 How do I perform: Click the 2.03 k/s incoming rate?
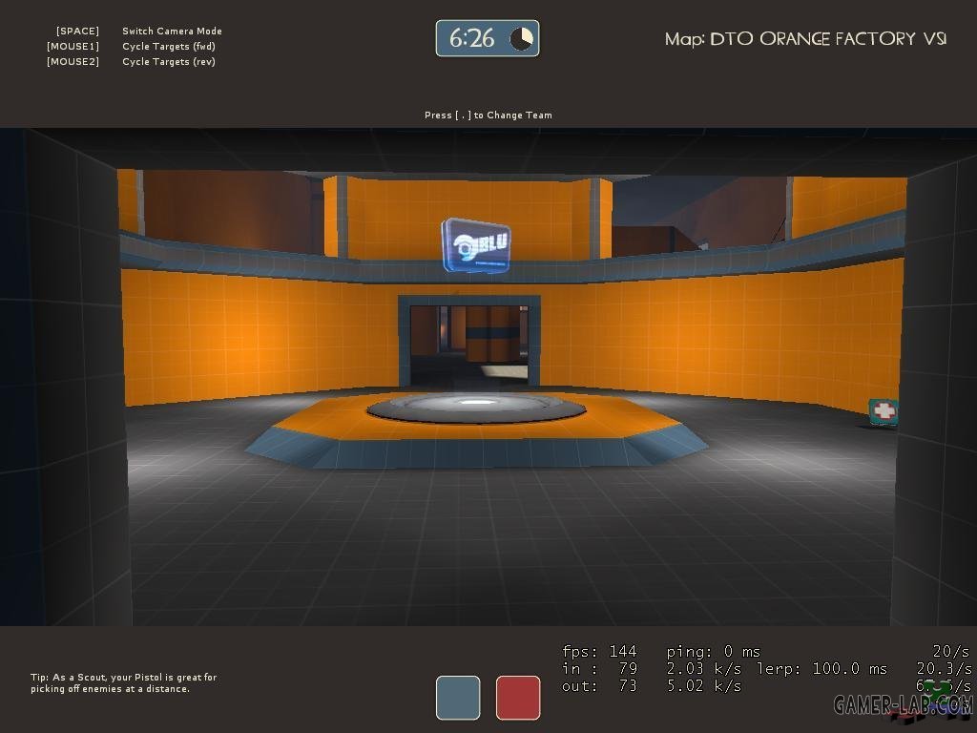coord(703,669)
